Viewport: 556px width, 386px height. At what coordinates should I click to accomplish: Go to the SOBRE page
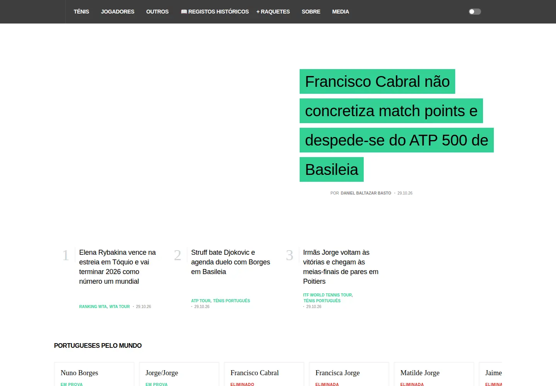click(311, 12)
